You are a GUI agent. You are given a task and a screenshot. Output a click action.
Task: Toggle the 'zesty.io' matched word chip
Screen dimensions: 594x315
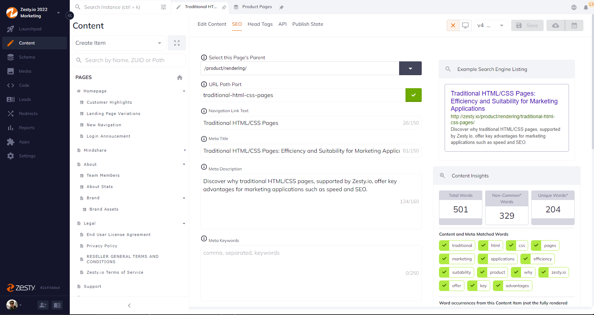pyautogui.click(x=553, y=272)
